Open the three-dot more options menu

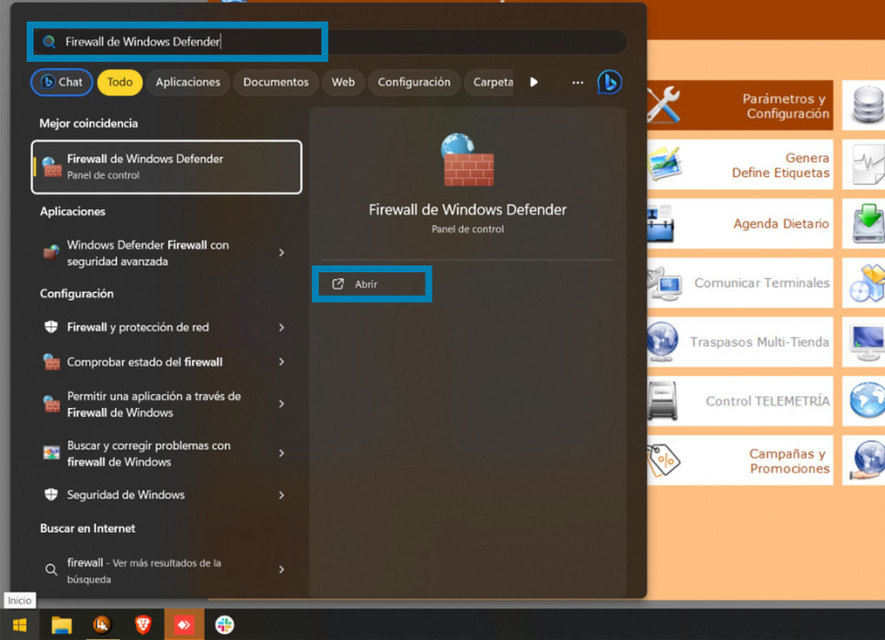point(577,83)
